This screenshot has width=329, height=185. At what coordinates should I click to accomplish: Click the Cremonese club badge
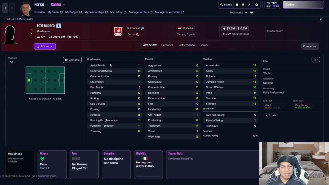pyautogui.click(x=118, y=31)
